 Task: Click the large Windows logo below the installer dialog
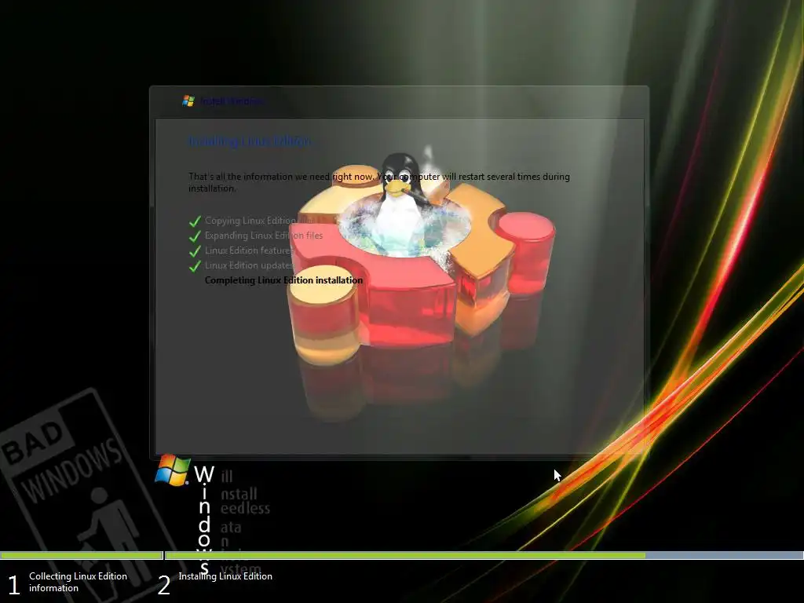(173, 470)
